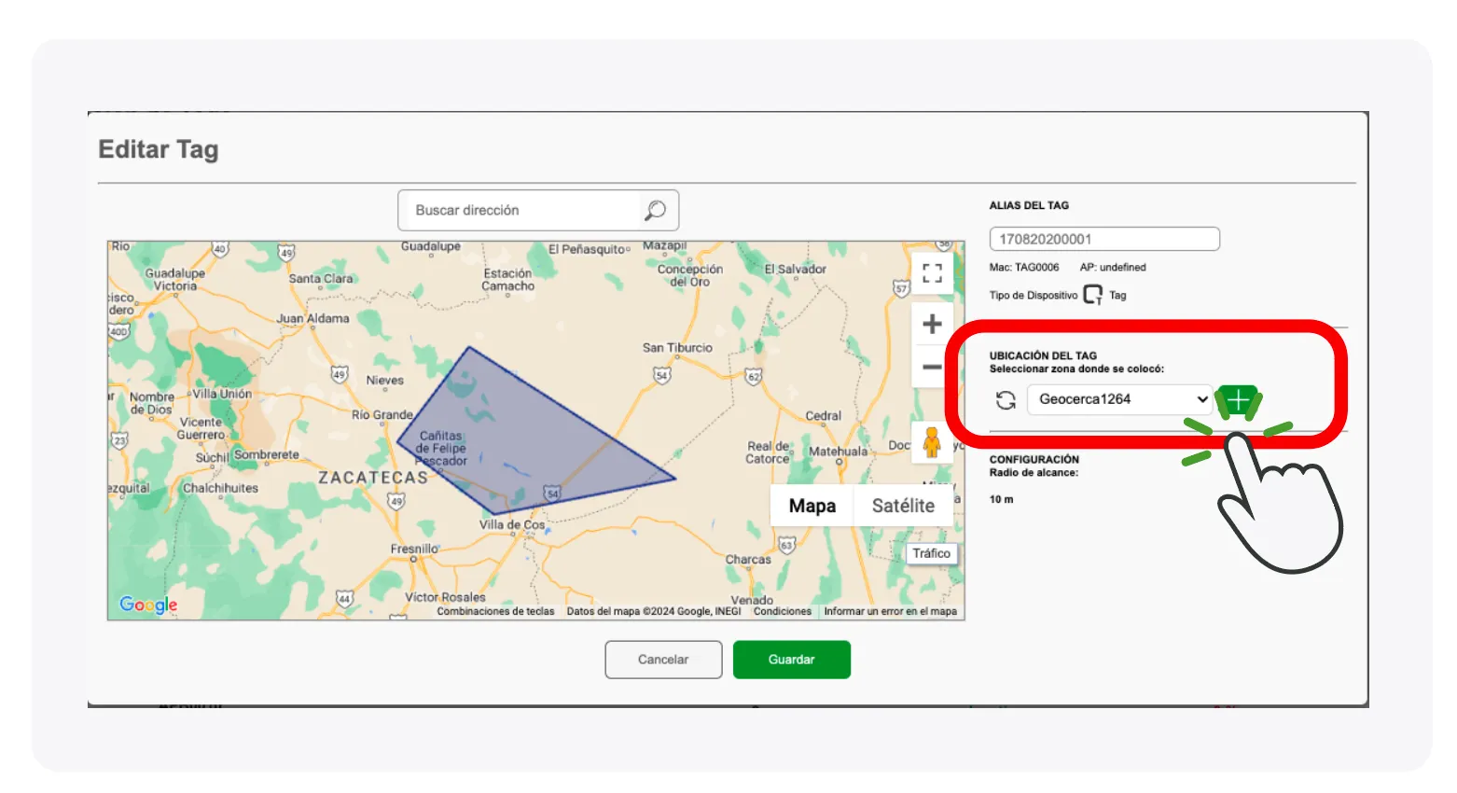Focus the Buscar dirección search field

point(538,210)
